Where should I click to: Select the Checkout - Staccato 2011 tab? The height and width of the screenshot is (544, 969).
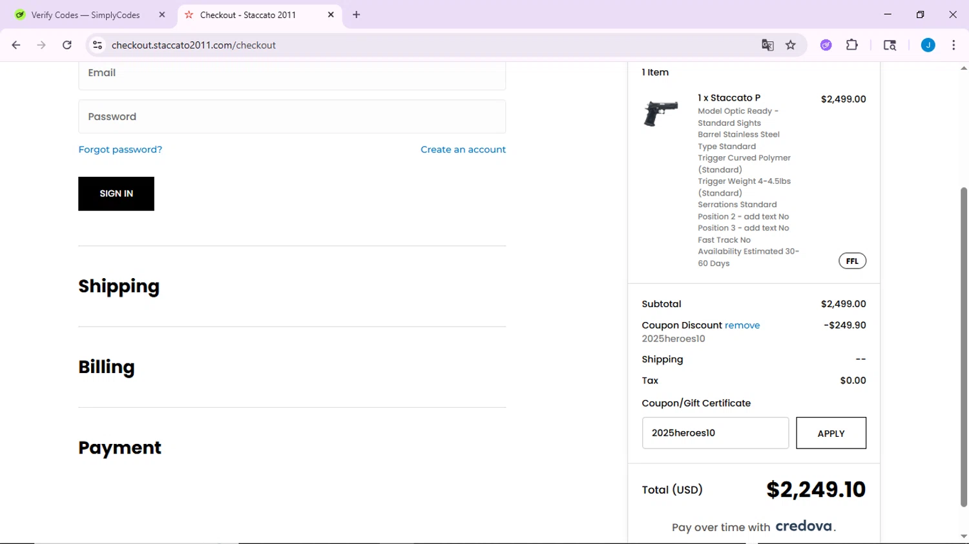(x=248, y=15)
